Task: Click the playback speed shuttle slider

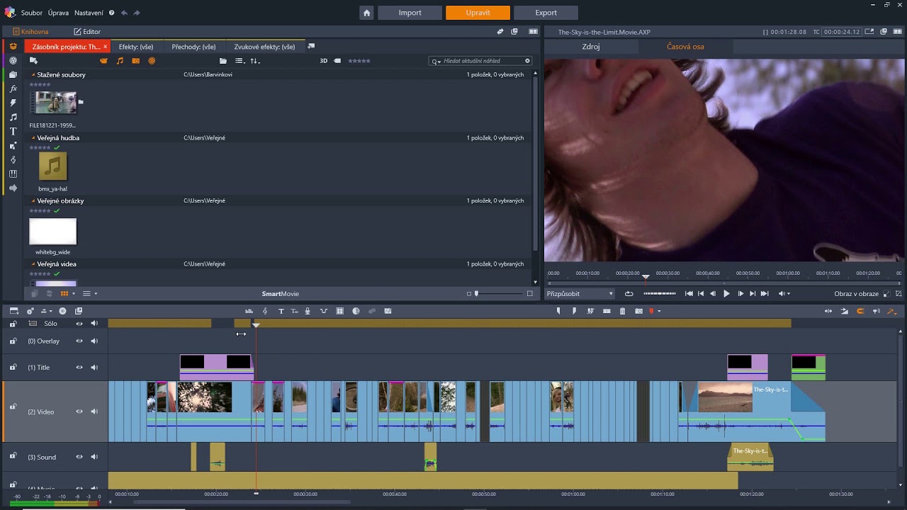Action: click(x=660, y=293)
